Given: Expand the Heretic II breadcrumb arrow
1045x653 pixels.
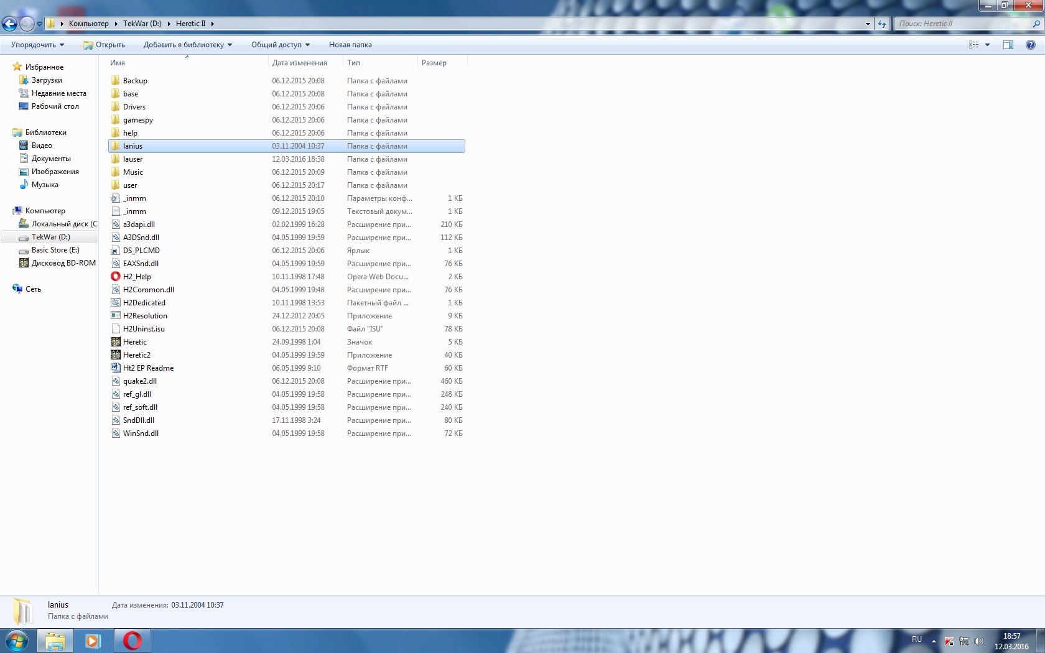Looking at the screenshot, I should click(x=212, y=24).
